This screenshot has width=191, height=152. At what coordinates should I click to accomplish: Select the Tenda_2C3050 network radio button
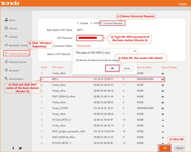point(42,108)
